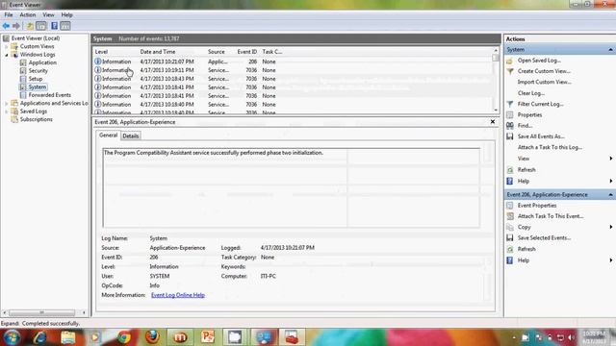
Task: Switch to the Details tab
Action: pos(131,136)
